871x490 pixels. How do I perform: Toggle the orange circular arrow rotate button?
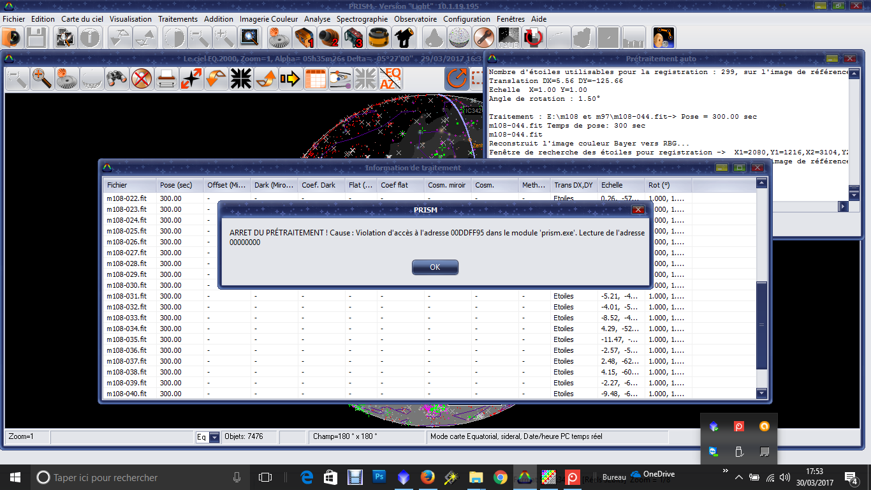pyautogui.click(x=457, y=79)
